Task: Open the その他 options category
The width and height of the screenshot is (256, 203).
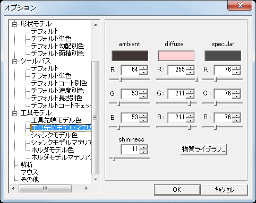Action: pyautogui.click(x=30, y=180)
